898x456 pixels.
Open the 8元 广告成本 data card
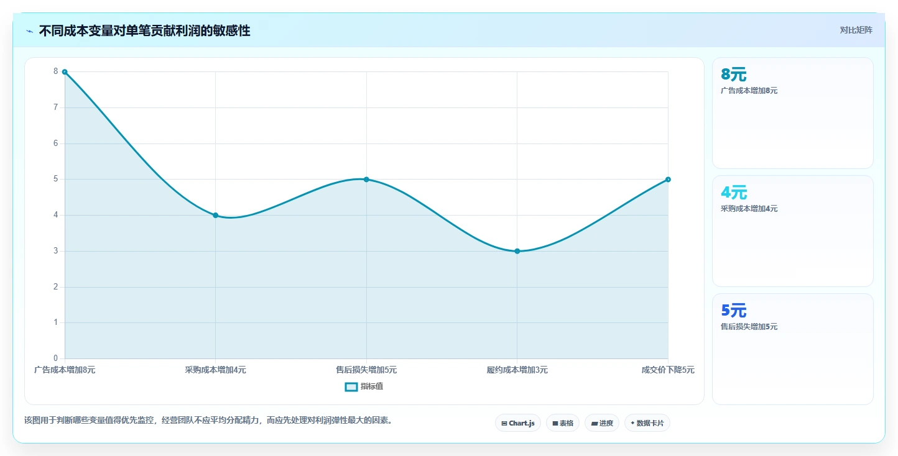click(792, 113)
